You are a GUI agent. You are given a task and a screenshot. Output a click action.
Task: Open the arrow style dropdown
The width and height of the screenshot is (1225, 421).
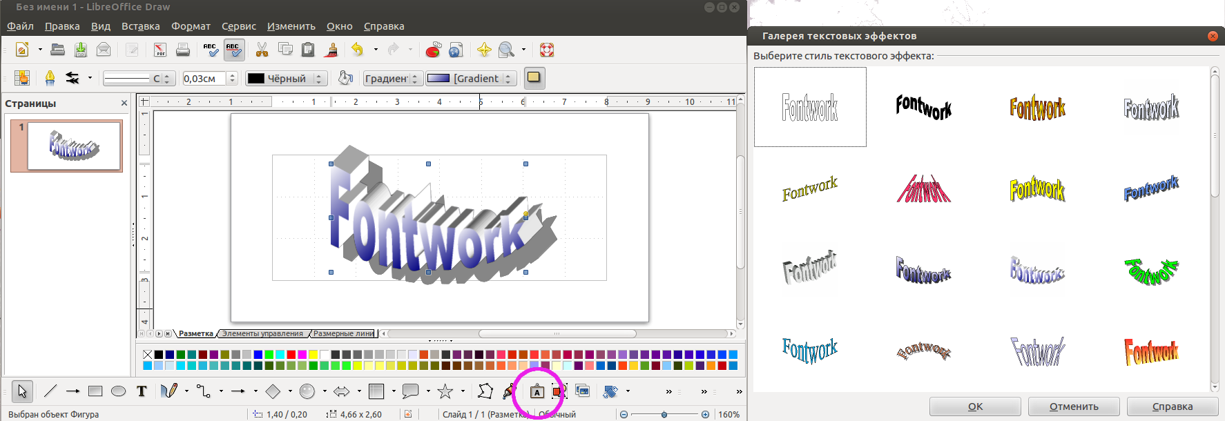(90, 78)
